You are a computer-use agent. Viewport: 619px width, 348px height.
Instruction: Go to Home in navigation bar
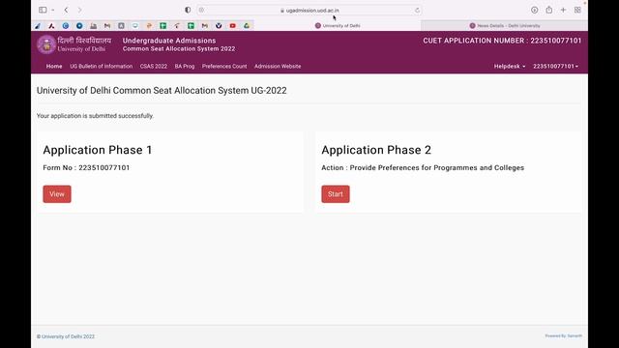(x=54, y=67)
